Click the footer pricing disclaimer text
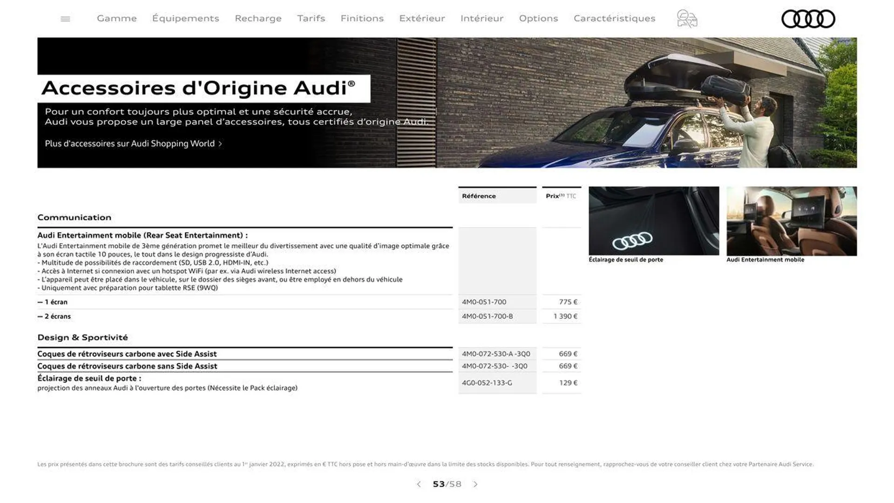Image resolution: width=894 pixels, height=503 pixels. coord(426,464)
